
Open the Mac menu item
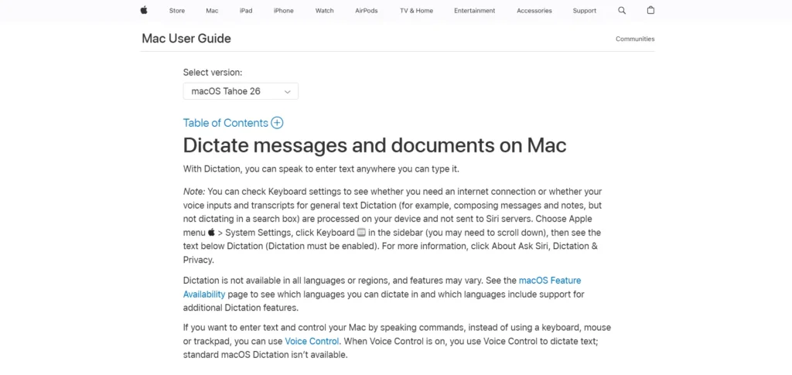tap(212, 11)
